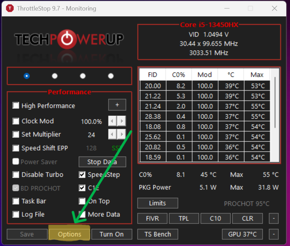Check the More Data checkbox
This screenshot has height=246, width=290.
point(82,214)
